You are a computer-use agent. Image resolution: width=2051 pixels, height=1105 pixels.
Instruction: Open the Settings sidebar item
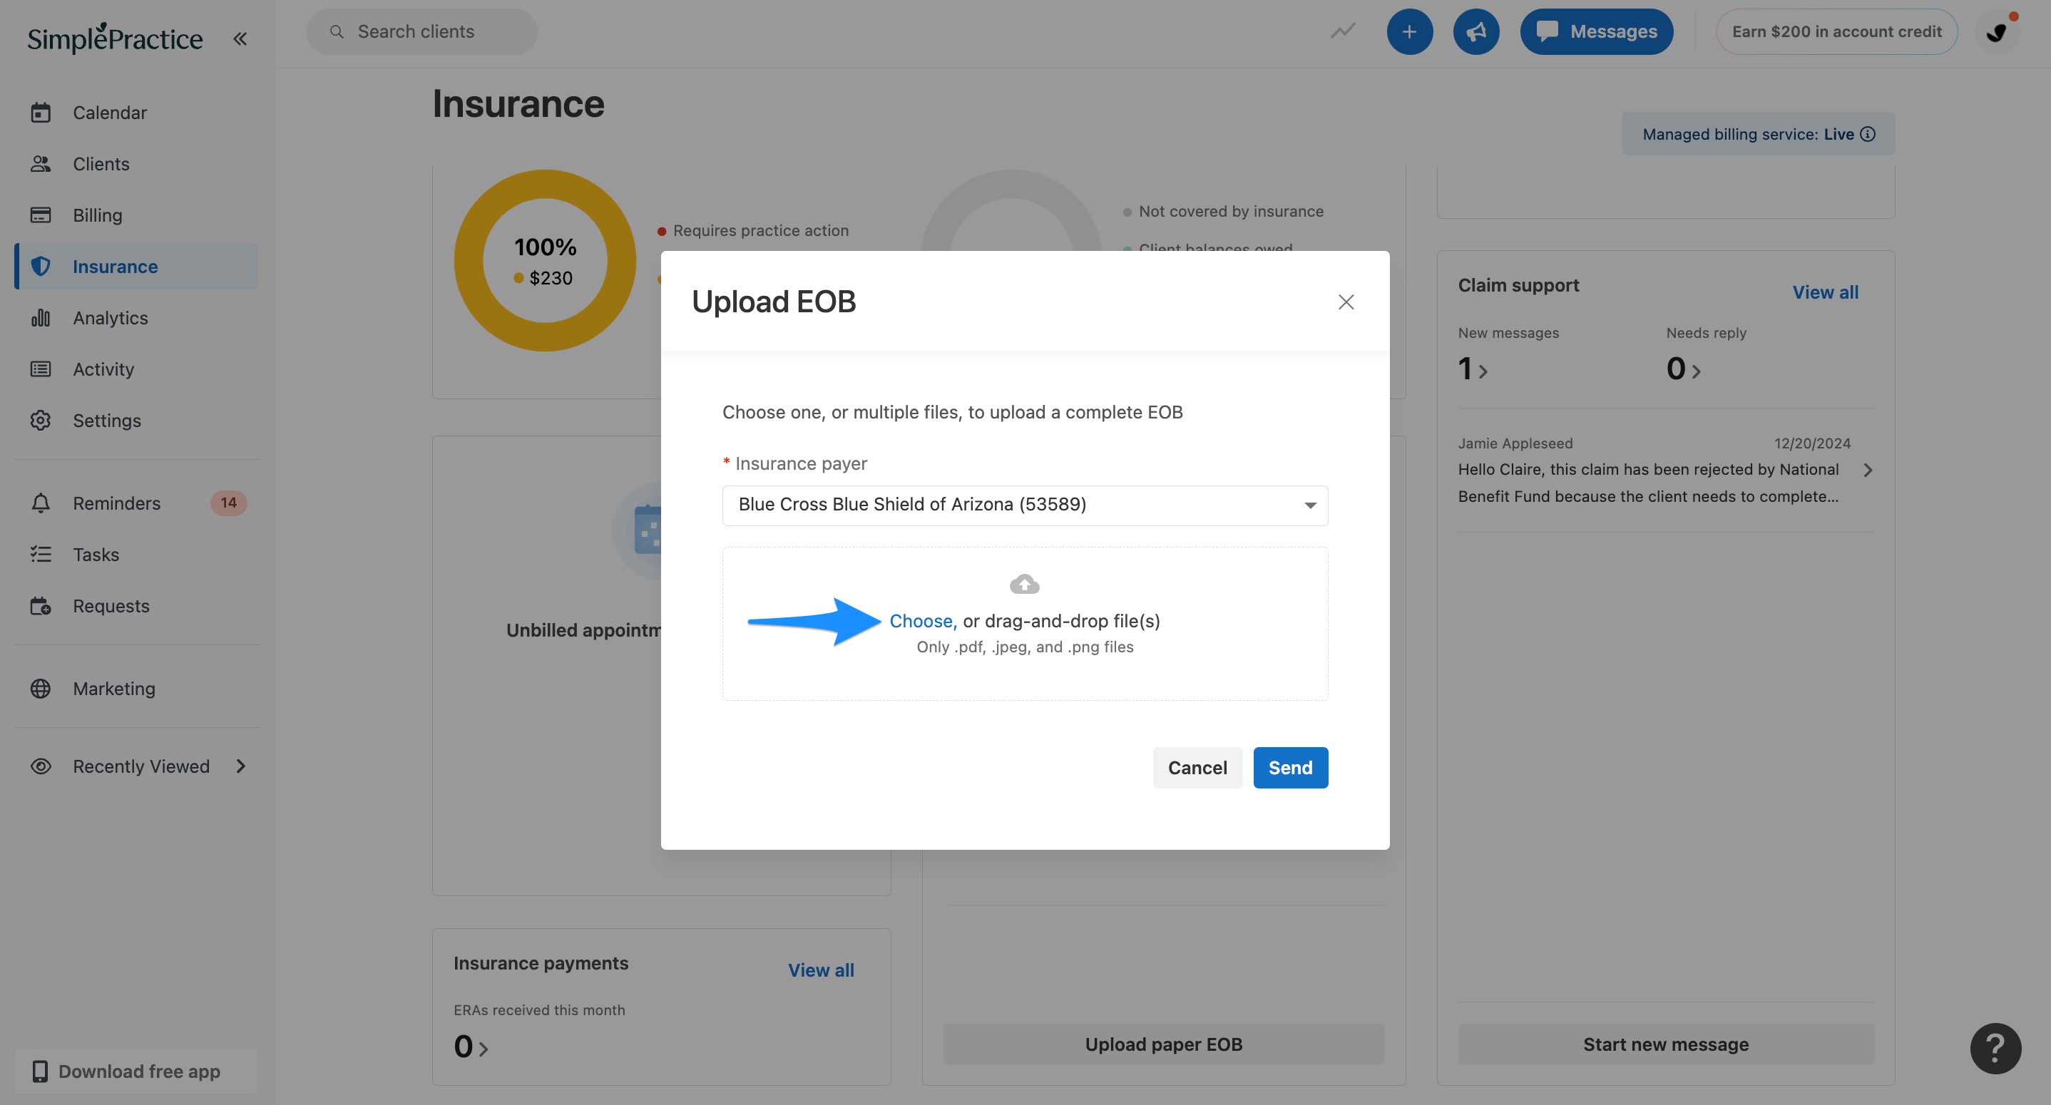click(x=107, y=421)
